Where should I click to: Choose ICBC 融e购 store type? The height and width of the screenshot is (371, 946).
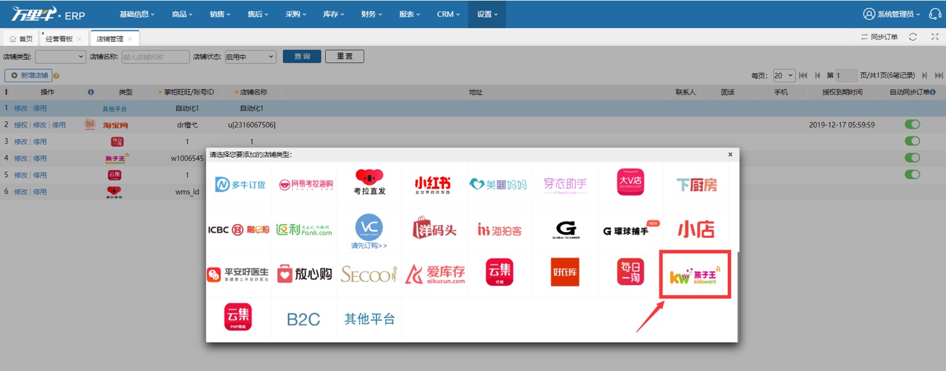point(238,230)
